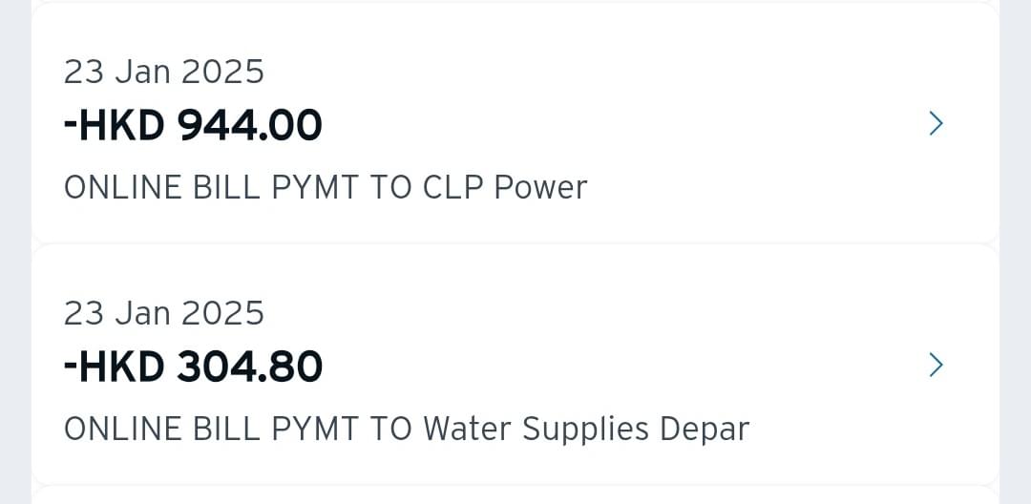
Task: Tap the ONLINE BILL PYMT TO Water Supplies description
Action: (x=407, y=430)
